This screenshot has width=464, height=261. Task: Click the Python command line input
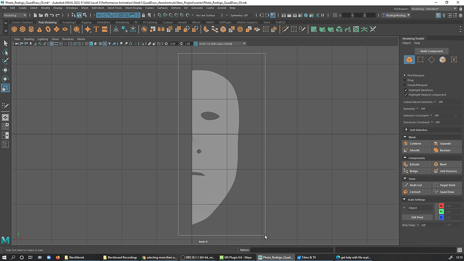pos(292,250)
